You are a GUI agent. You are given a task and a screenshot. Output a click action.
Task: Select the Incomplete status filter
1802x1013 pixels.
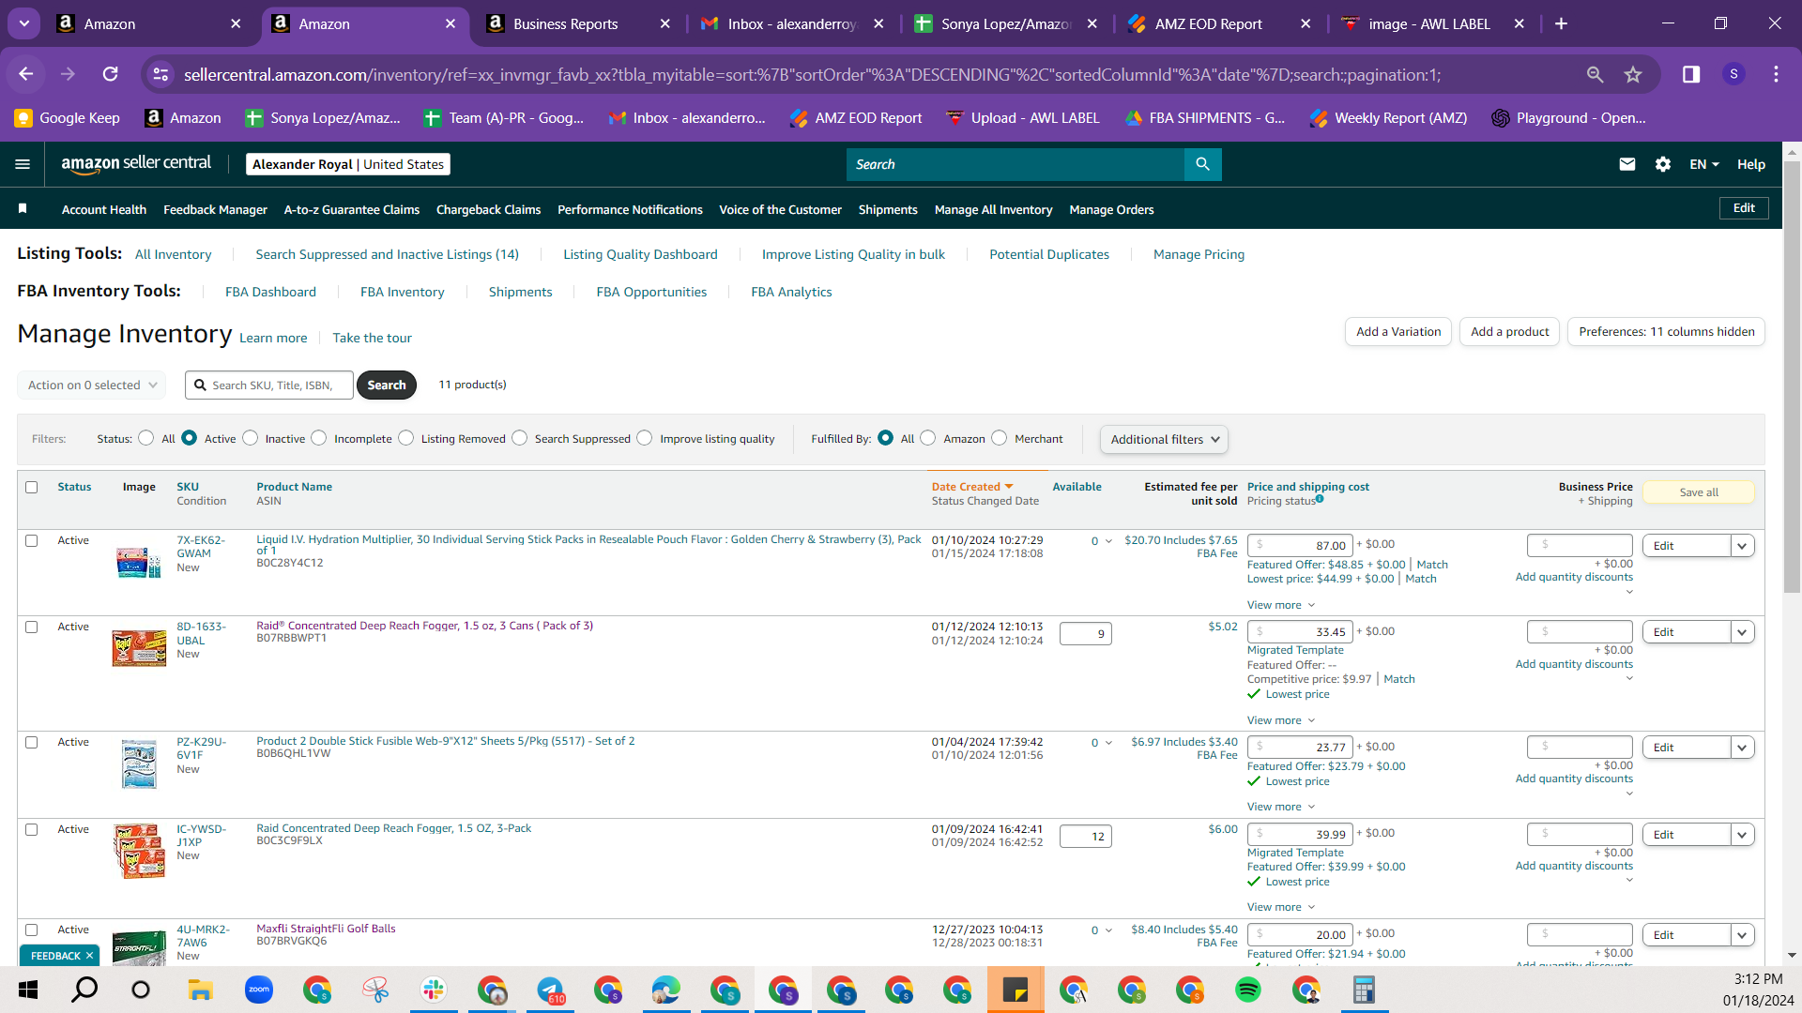click(x=319, y=438)
